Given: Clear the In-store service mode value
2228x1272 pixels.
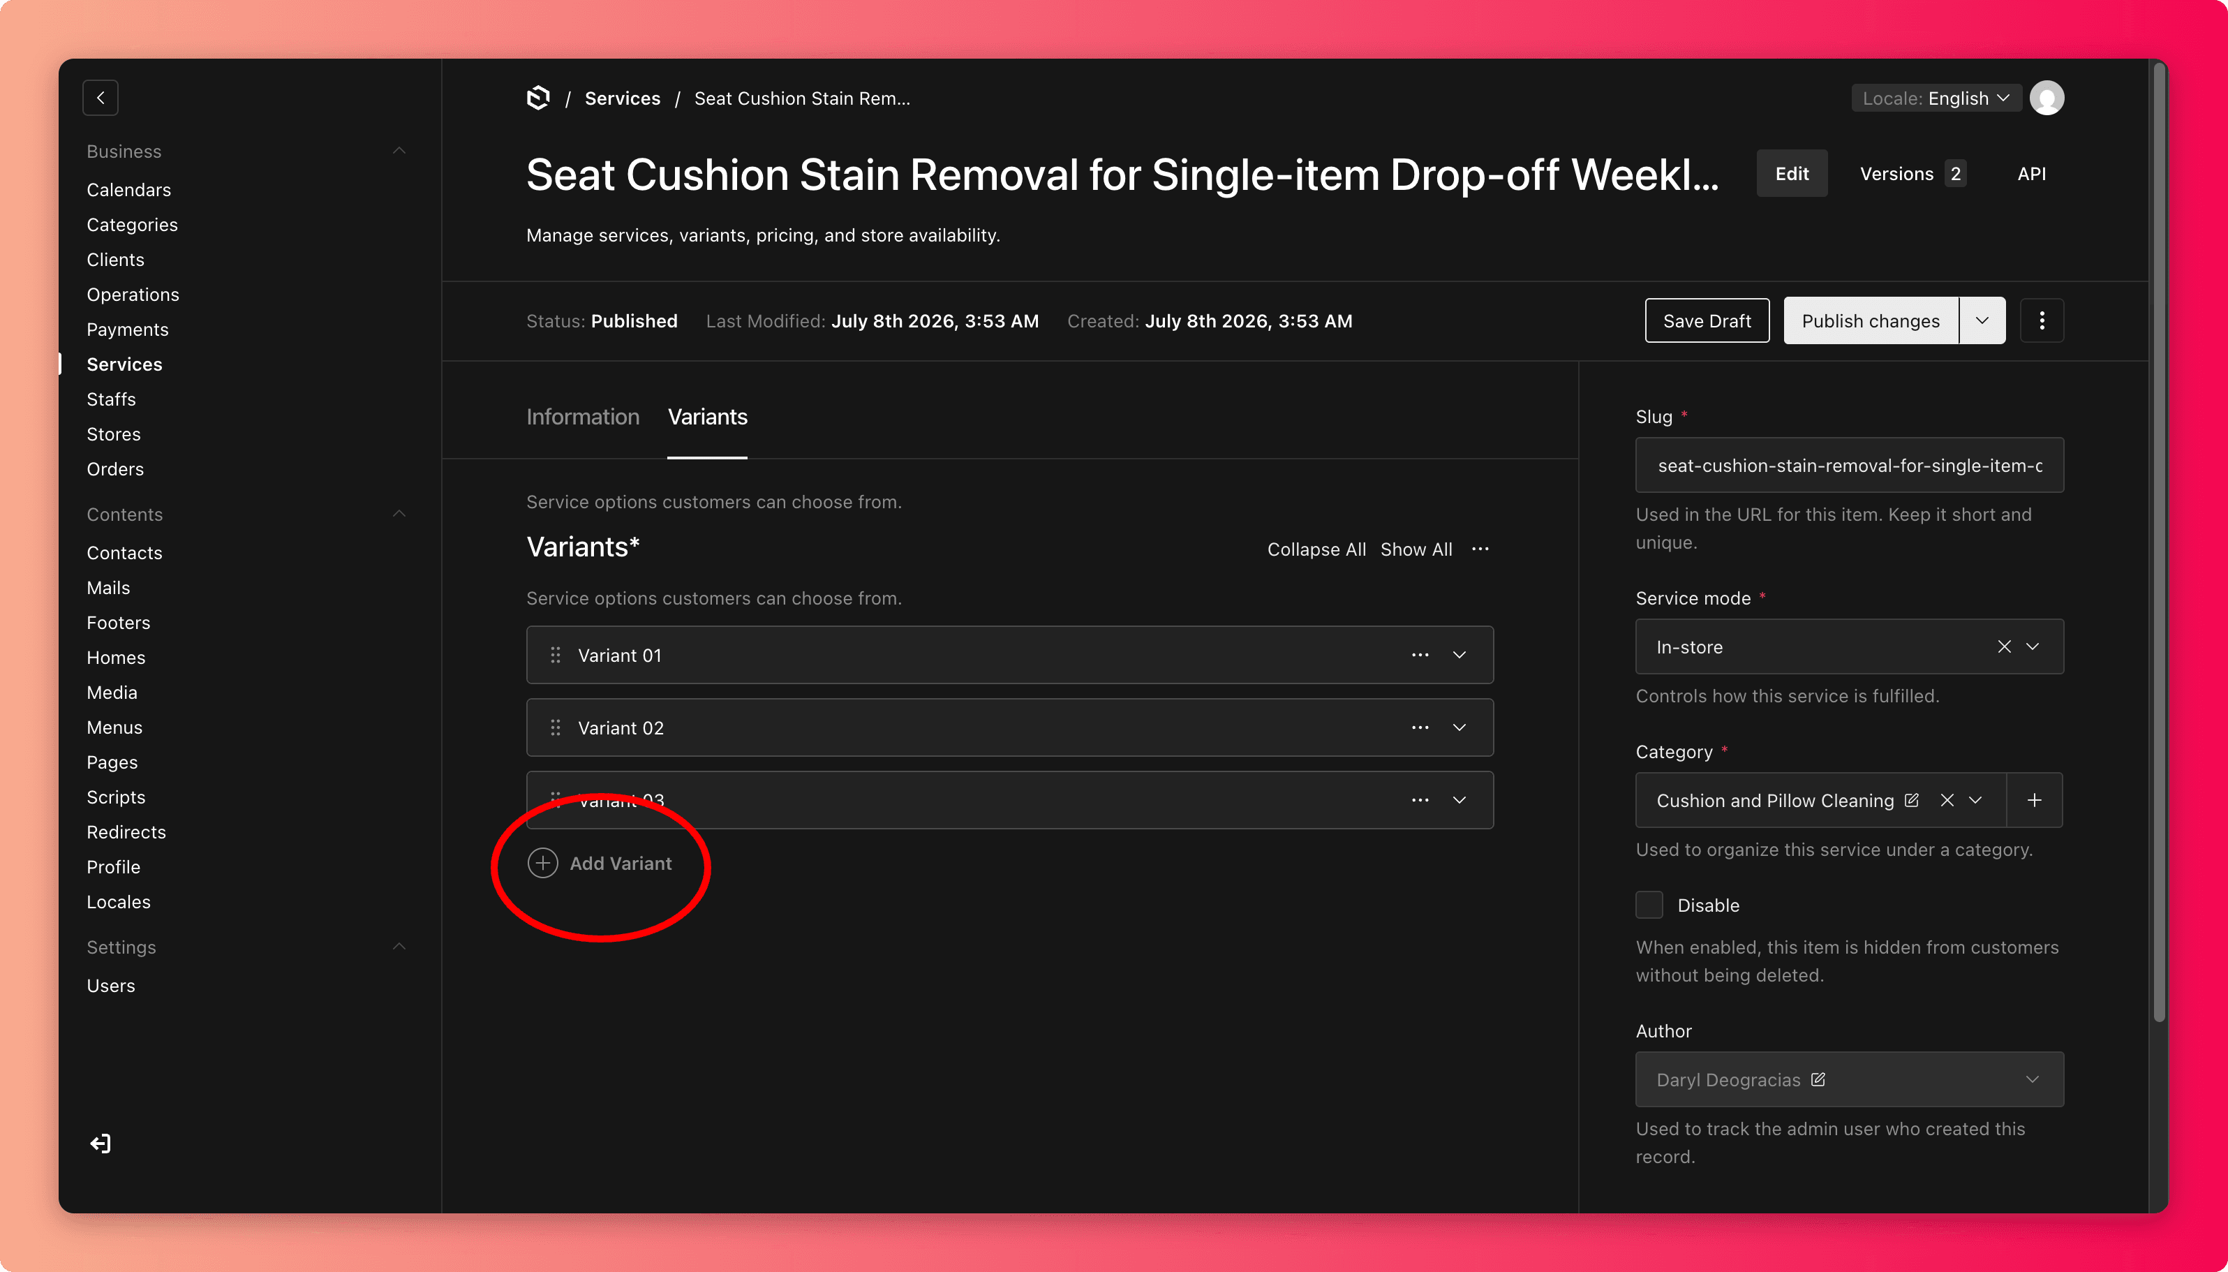Looking at the screenshot, I should (x=2005, y=646).
